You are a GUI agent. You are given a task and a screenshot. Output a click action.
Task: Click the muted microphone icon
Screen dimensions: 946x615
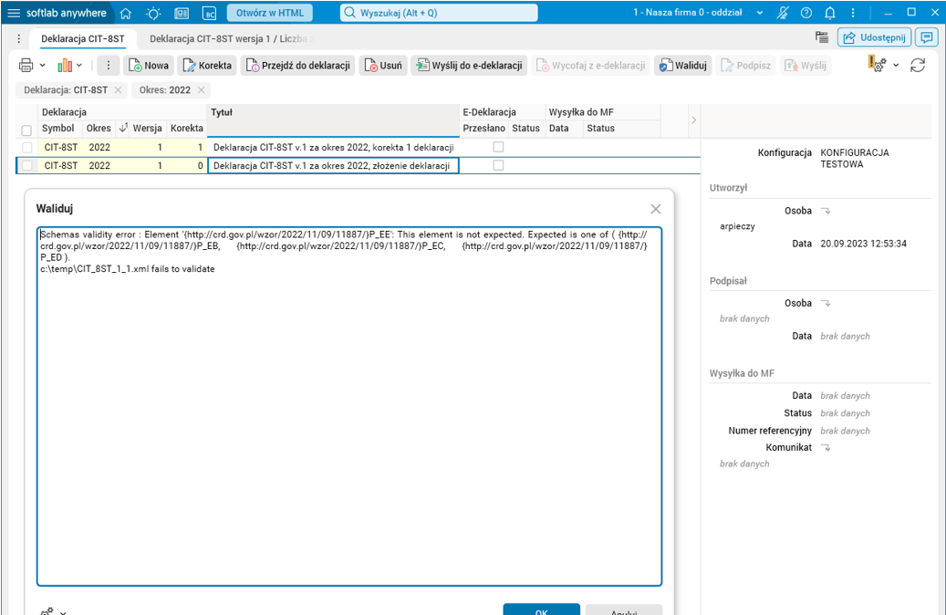(783, 13)
